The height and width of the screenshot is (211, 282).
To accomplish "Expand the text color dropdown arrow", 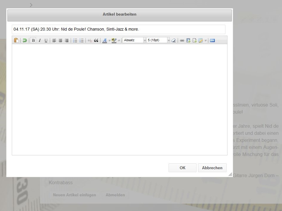I will click(x=109, y=41).
